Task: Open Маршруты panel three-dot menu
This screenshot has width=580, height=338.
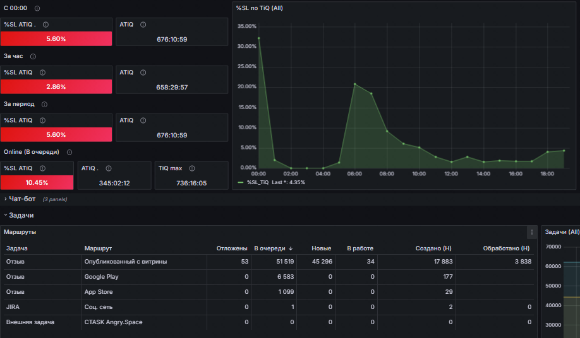Action: click(532, 232)
